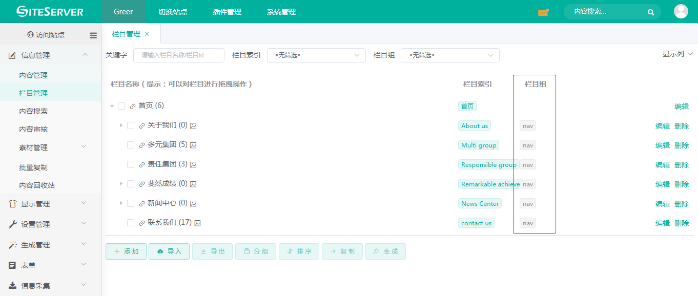
Task: Toggle the sidebar hamburger menu icon
Action: tap(93, 35)
